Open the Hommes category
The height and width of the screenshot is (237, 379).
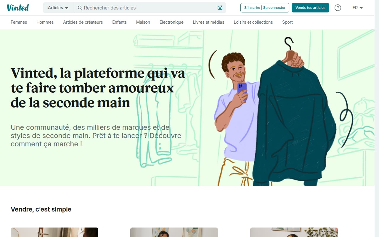45,22
